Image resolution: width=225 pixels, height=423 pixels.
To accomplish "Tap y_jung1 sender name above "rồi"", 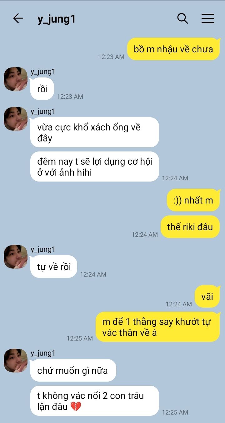I will pos(43,71).
